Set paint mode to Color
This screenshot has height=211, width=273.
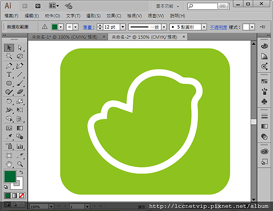pos(7,196)
